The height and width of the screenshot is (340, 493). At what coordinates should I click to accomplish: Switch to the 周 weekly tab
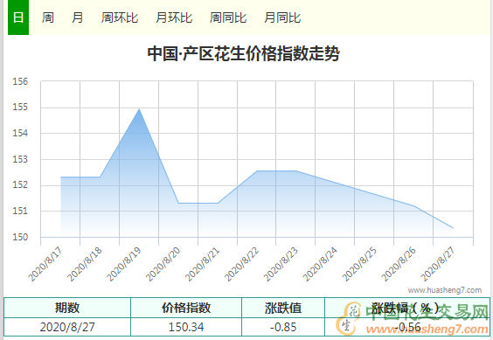coord(48,17)
